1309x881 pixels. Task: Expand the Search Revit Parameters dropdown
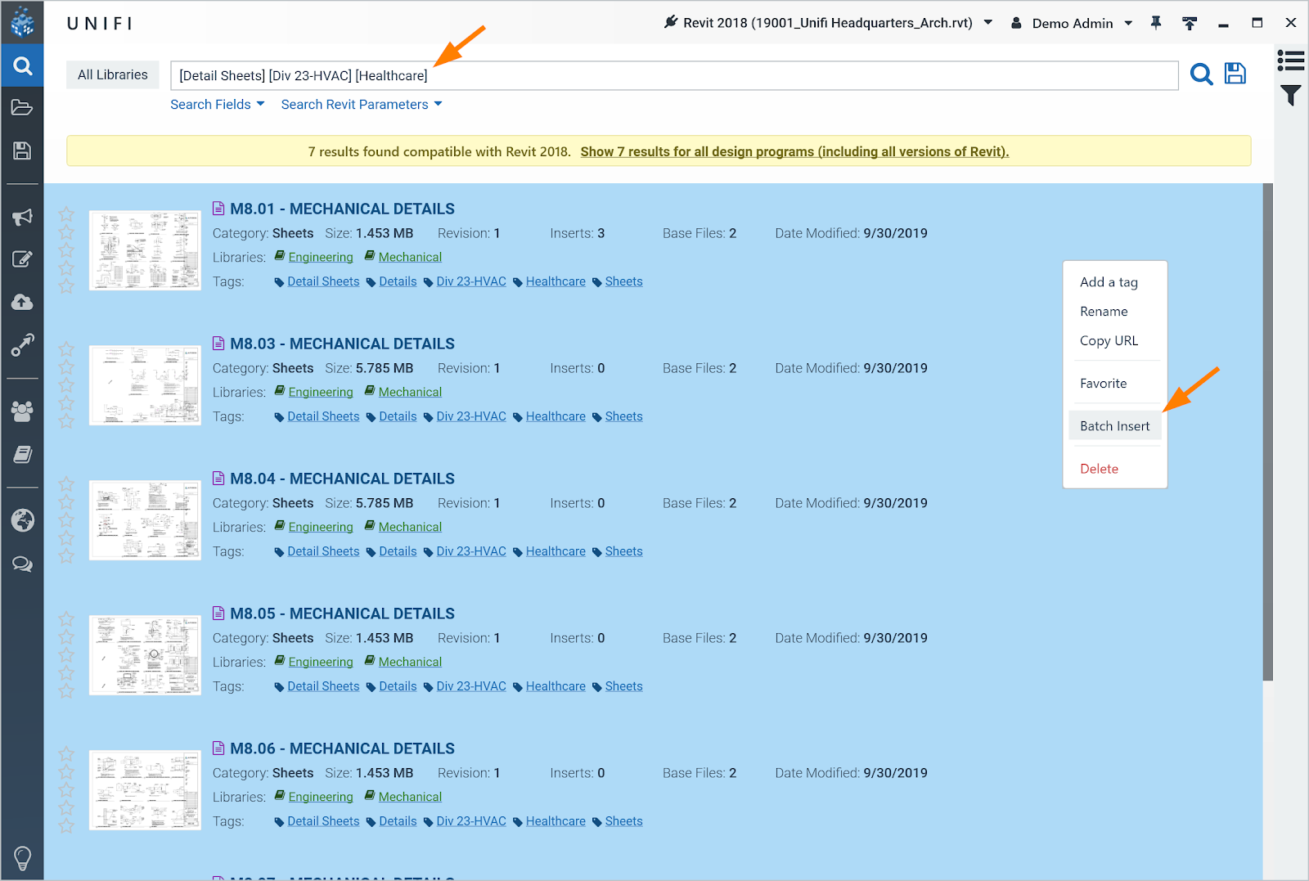pos(361,105)
